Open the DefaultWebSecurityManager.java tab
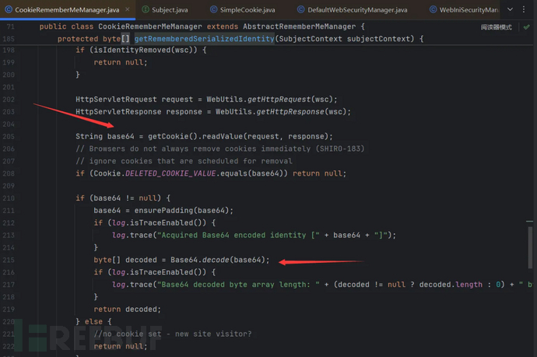 click(x=356, y=9)
